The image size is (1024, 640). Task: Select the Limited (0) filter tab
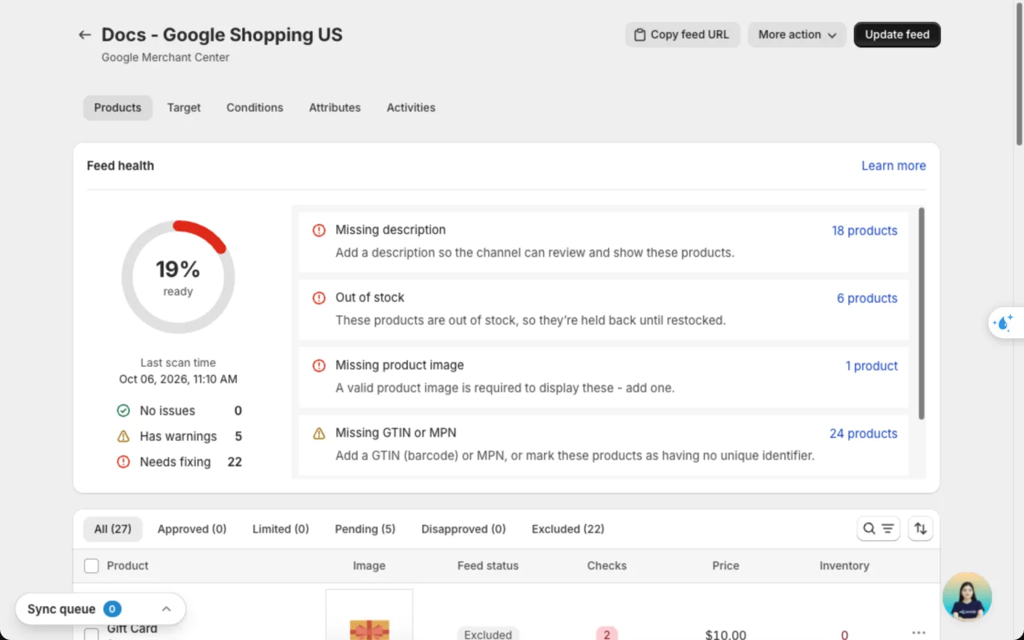[281, 529]
